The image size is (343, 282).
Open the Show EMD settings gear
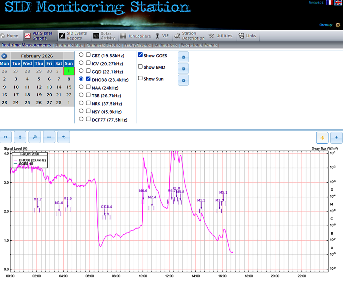183,68
